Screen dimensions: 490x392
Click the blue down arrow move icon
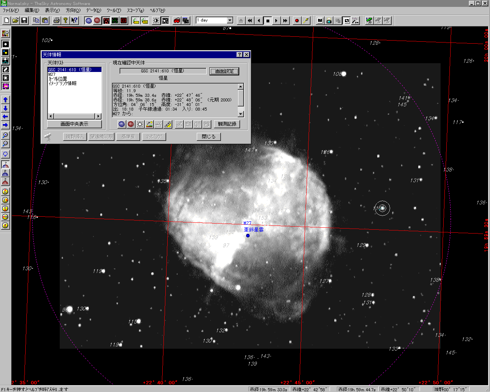[x=5, y=108]
